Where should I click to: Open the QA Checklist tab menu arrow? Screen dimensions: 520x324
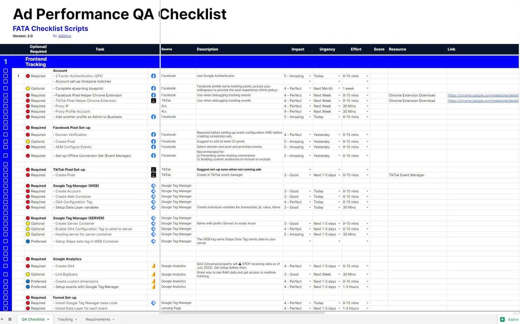pyautogui.click(x=48, y=320)
